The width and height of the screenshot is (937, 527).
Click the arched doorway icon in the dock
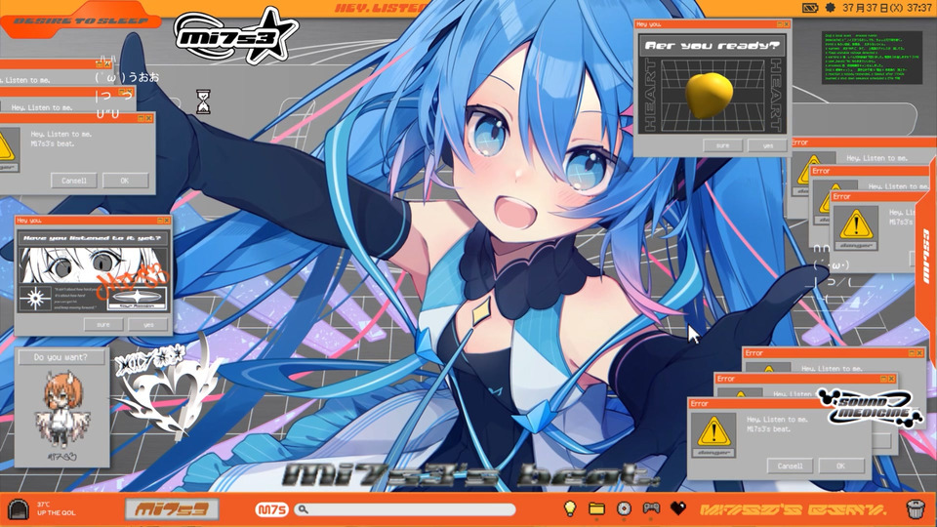(19, 509)
